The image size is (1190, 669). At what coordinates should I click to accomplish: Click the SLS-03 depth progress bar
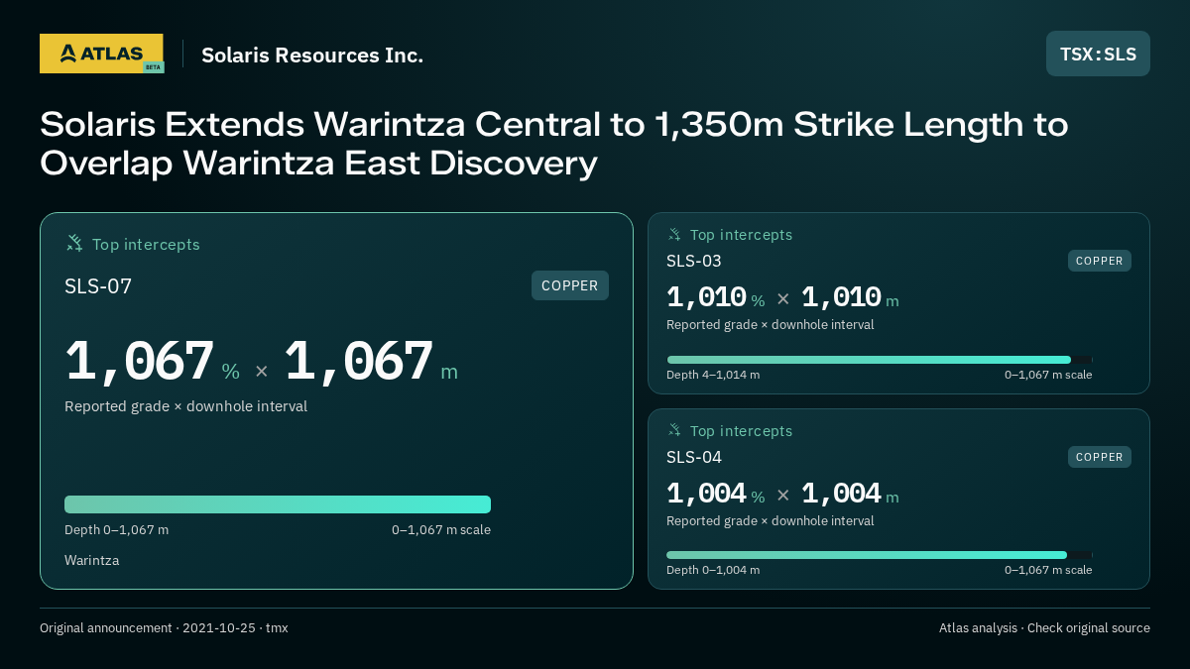pos(880,360)
